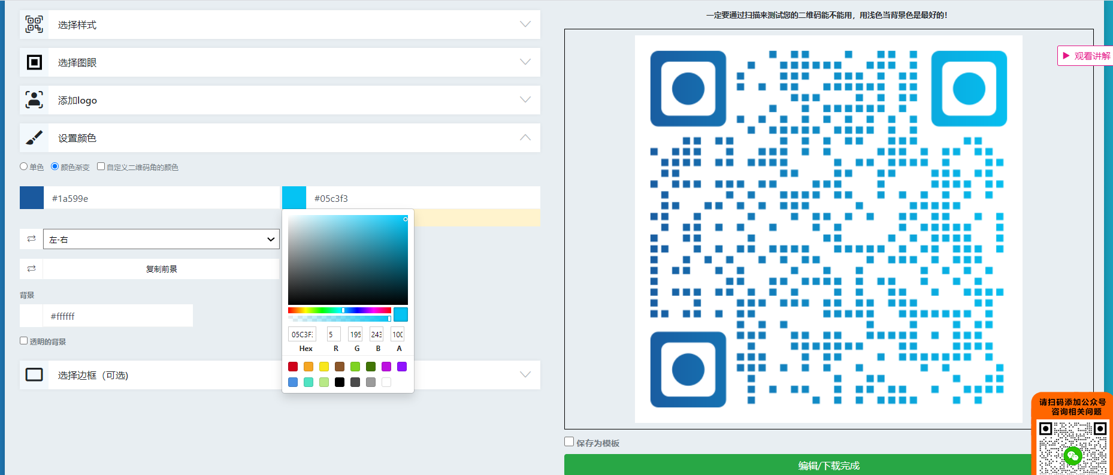Expand the 选择图眼 section chevron

pyautogui.click(x=525, y=62)
